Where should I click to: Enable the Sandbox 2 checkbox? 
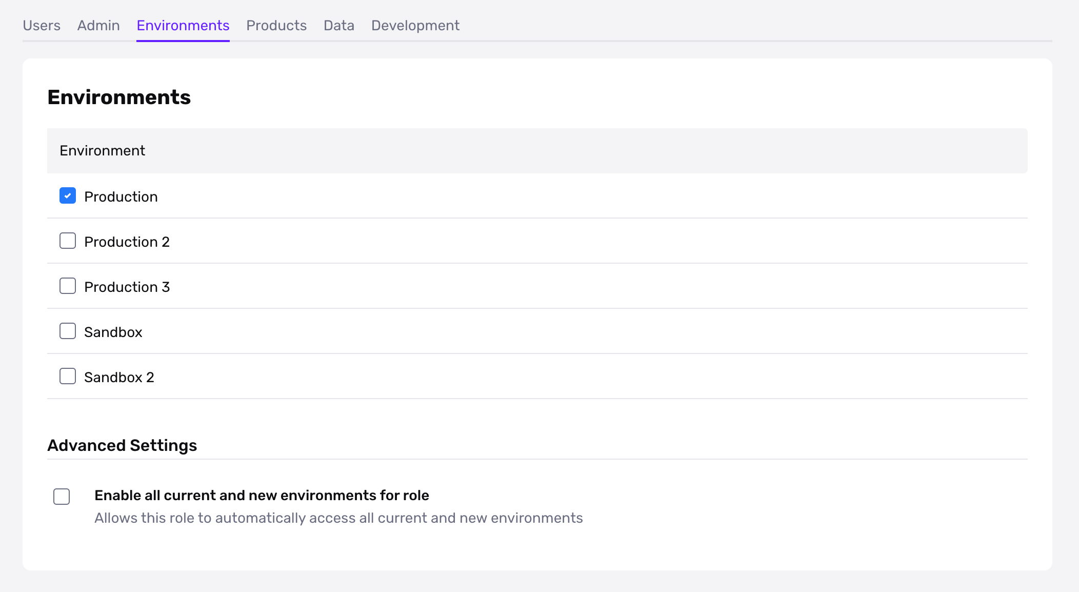[x=68, y=377]
